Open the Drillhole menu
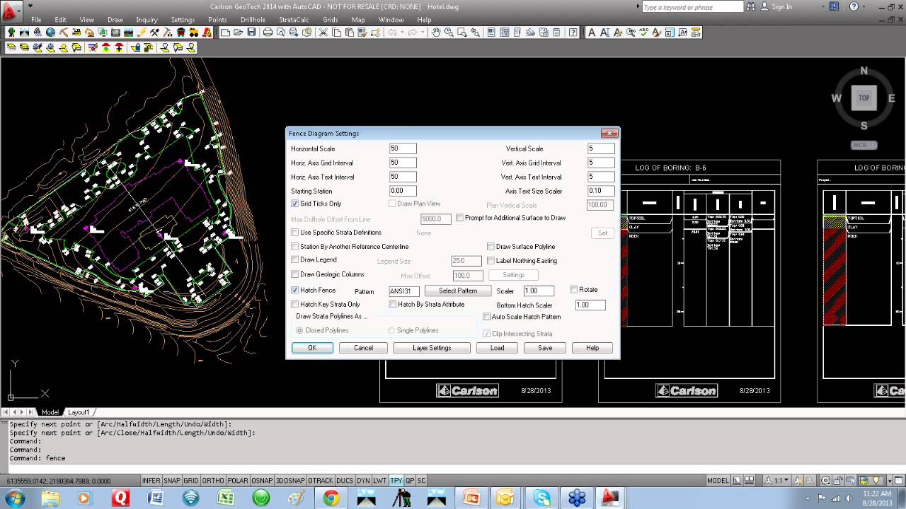 tap(253, 20)
